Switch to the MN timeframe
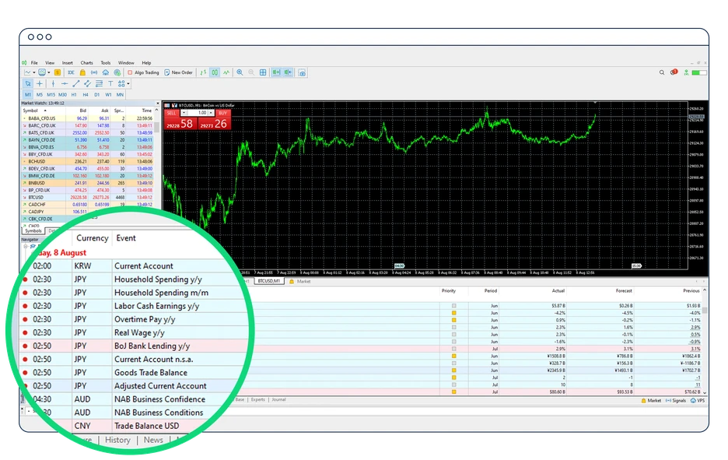This screenshot has height=460, width=728. tap(120, 95)
